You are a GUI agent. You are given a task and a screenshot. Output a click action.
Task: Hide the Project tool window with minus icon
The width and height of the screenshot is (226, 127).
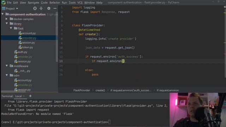tap(55, 8)
